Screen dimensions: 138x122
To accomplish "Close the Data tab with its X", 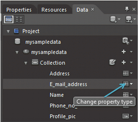I will click(93, 9).
